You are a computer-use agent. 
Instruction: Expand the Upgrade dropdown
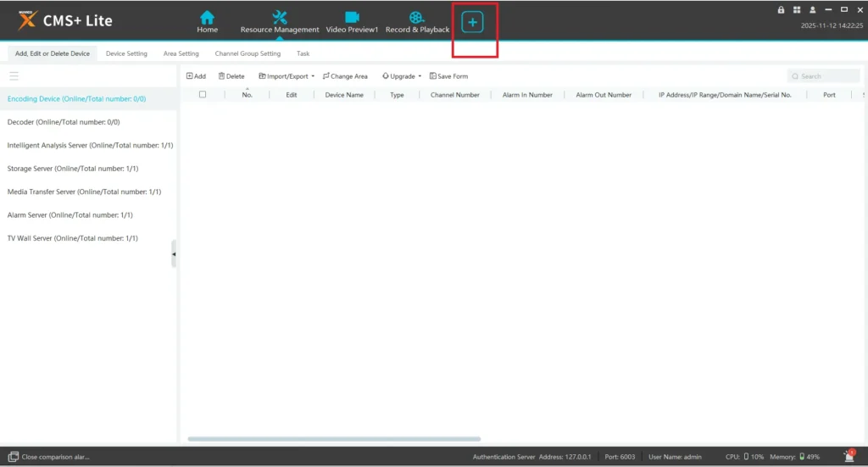pos(402,76)
